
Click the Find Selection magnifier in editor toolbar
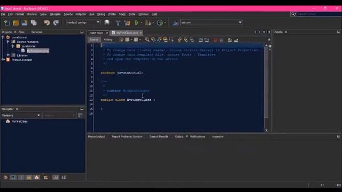click(147, 39)
